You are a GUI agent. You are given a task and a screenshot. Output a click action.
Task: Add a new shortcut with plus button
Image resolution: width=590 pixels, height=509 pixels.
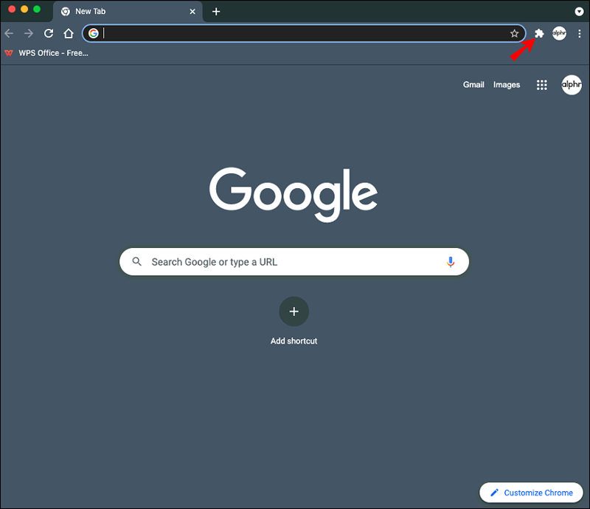click(294, 311)
